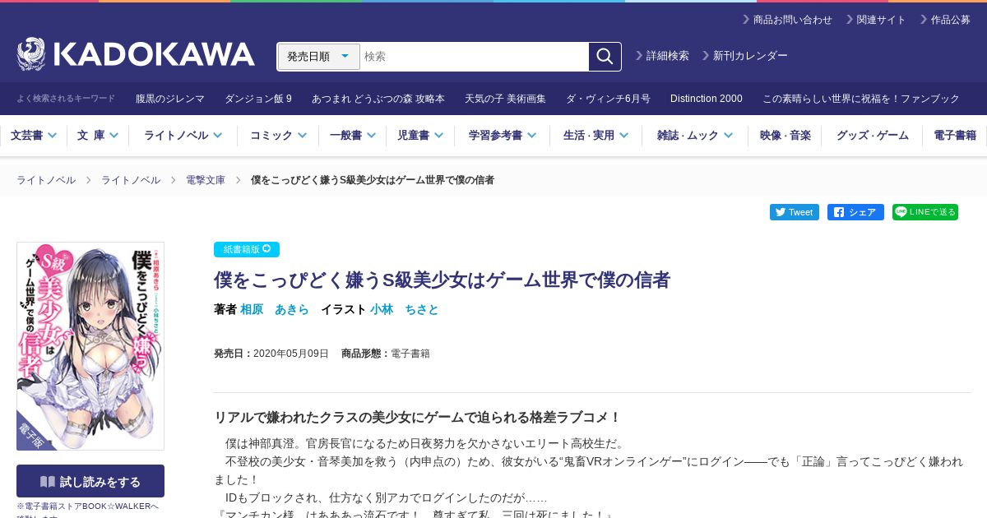
Task: Expand the 児童書 category menu
Action: point(420,136)
